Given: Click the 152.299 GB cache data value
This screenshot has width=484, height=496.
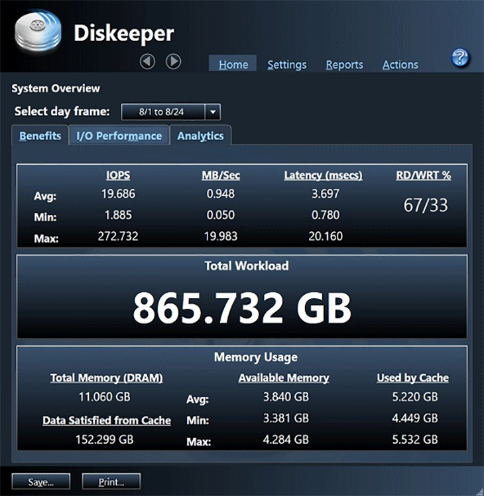Looking at the screenshot, I should [105, 440].
